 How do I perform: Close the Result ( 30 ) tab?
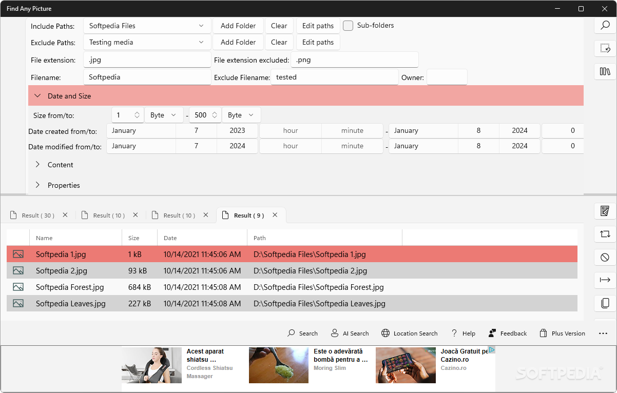coord(65,215)
